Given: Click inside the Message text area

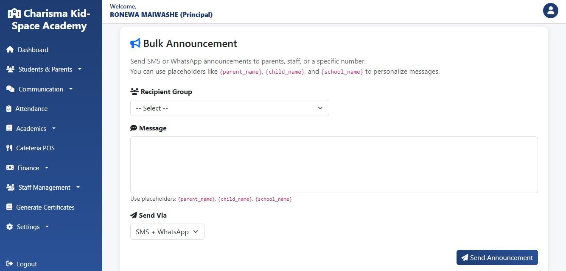Looking at the screenshot, I should point(333,165).
